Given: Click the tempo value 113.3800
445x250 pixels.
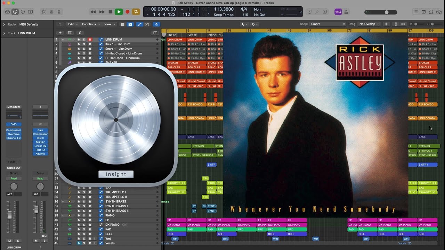Looking at the screenshot, I should [x=224, y=9].
